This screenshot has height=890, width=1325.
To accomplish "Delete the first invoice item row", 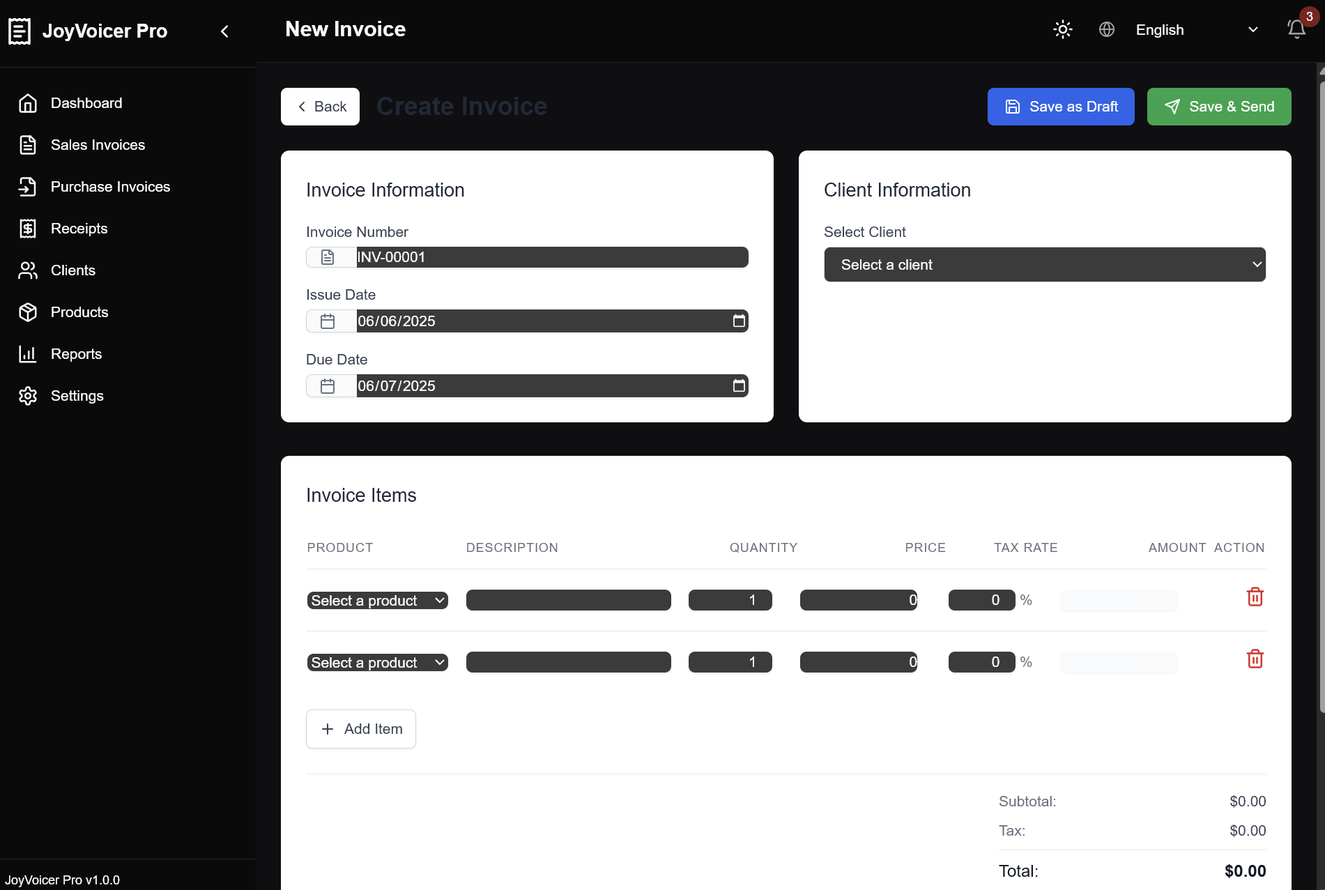I will coord(1255,597).
